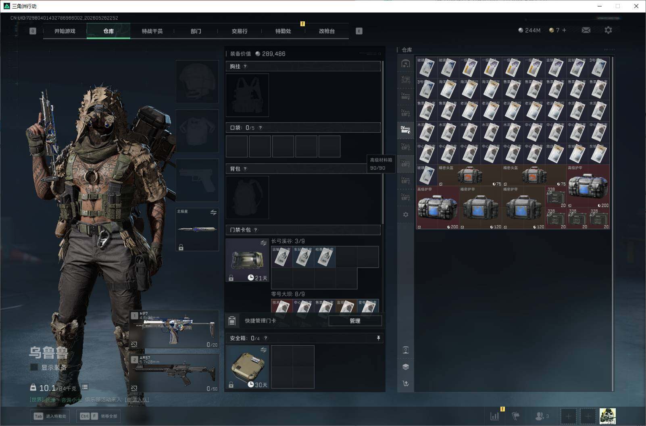Click the empty backpack slot
Screen dimensions: 646x426
pos(247,197)
